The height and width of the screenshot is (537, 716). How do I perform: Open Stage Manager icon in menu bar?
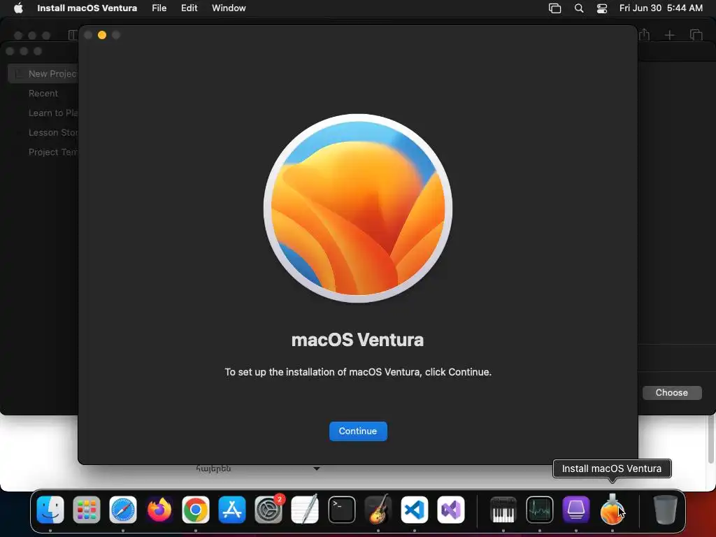[x=554, y=8]
